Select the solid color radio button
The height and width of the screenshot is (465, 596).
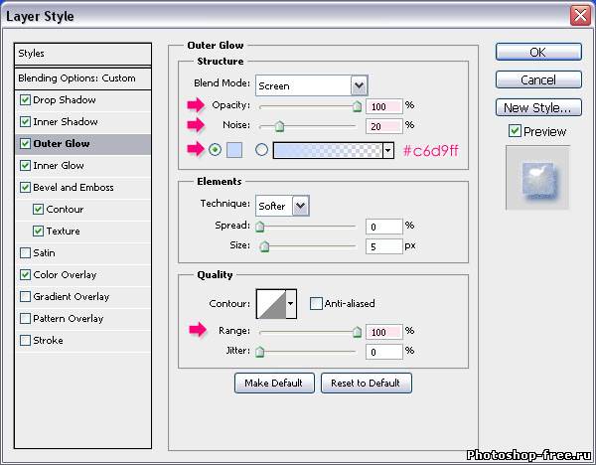pyautogui.click(x=216, y=150)
